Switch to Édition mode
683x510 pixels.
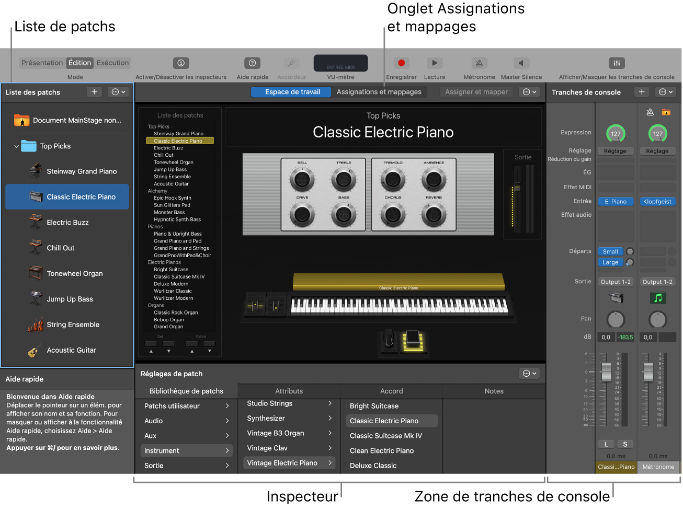click(79, 63)
